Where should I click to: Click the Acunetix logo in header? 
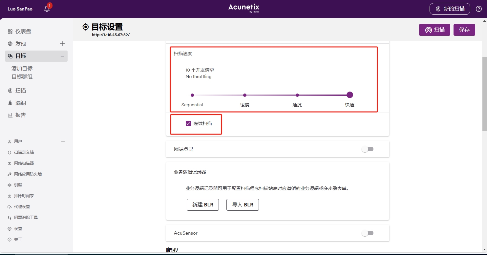244,8
